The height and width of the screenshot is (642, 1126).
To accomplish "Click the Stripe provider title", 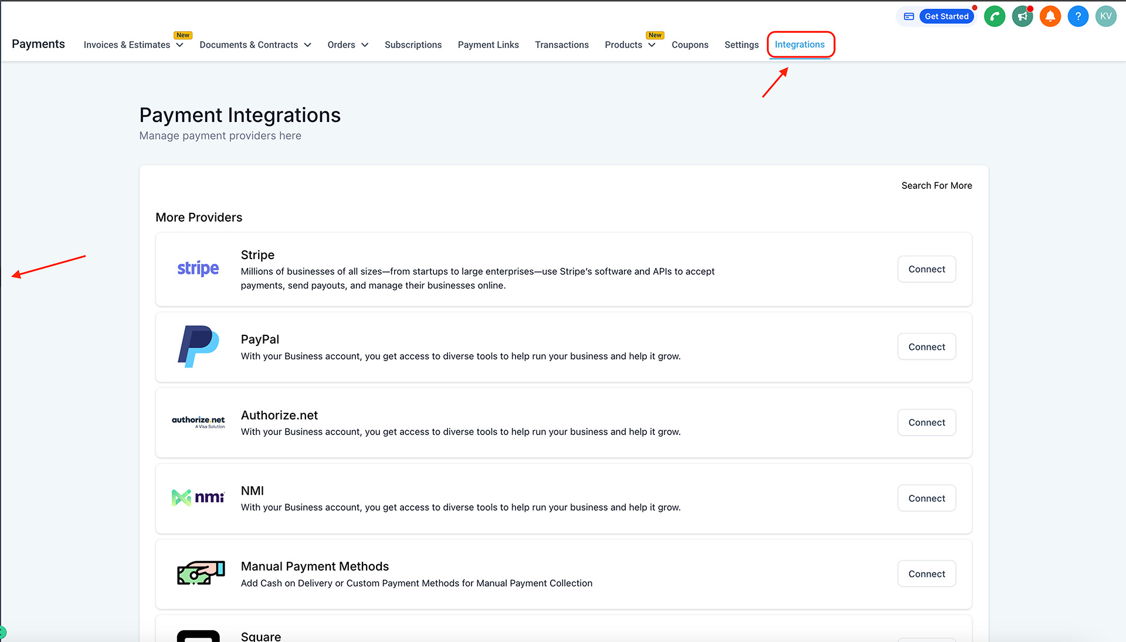I will 257,254.
